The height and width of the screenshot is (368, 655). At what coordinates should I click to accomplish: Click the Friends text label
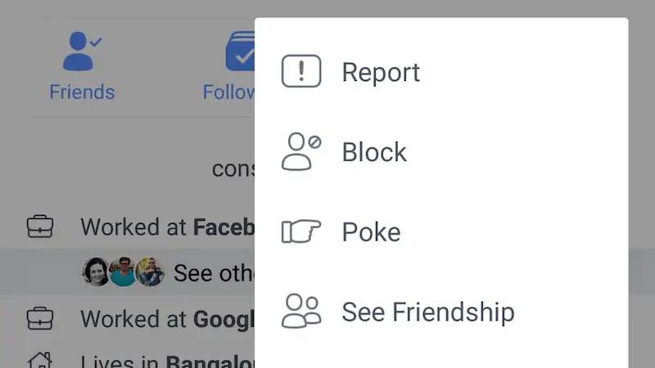click(x=81, y=92)
